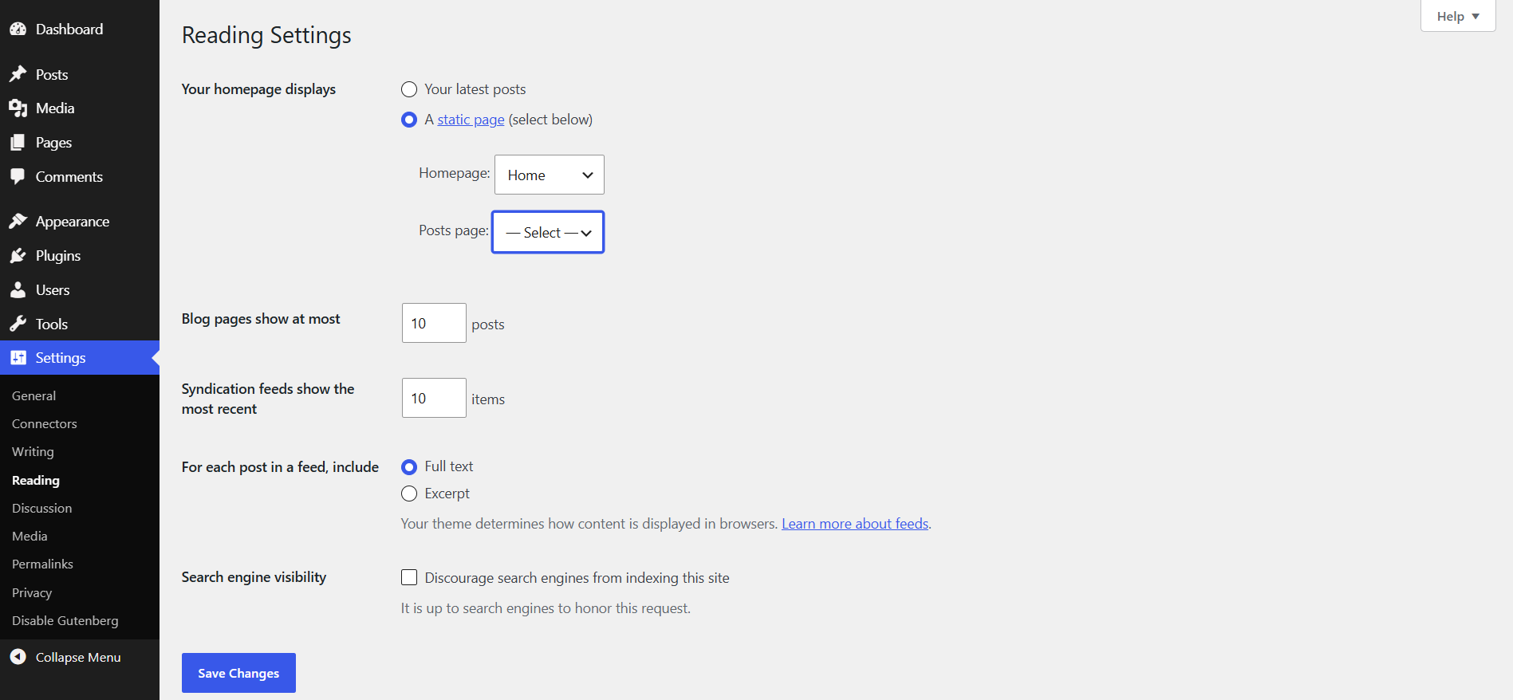This screenshot has width=1513, height=700.
Task: Click the Save Changes button
Action: [x=238, y=673]
